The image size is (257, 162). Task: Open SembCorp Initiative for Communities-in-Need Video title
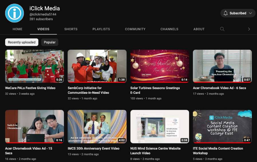(88, 90)
